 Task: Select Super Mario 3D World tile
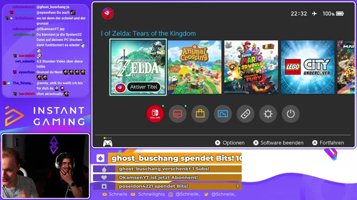(251, 67)
